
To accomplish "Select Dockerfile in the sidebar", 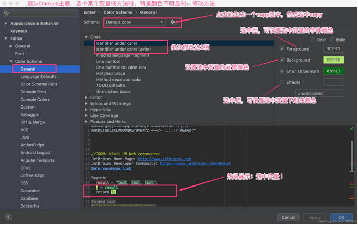I will (30, 206).
